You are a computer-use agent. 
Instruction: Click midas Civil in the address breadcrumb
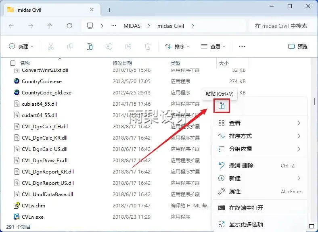pyautogui.click(x=171, y=26)
